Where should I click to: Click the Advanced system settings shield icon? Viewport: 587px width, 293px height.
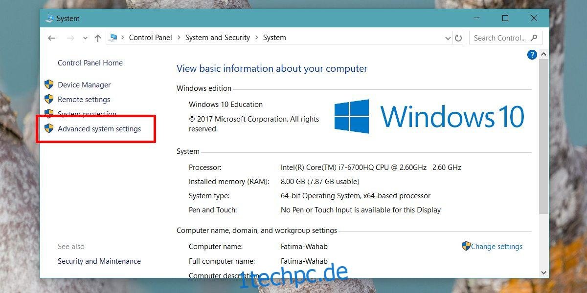pos(49,128)
